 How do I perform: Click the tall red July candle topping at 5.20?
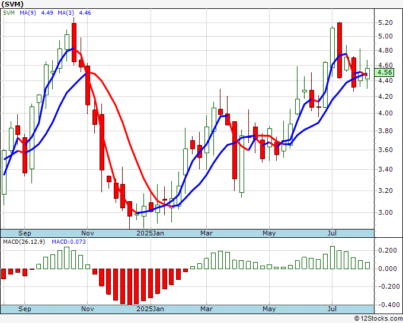click(340, 50)
